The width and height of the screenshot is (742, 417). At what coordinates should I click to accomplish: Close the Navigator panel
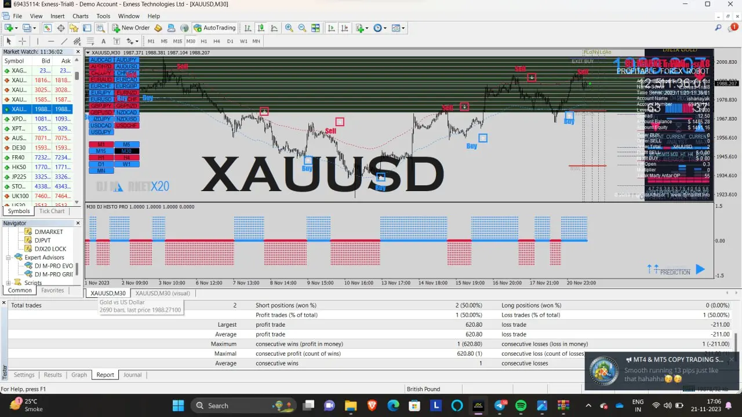point(78,223)
